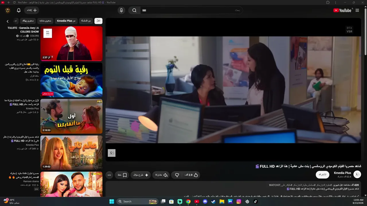
Task: Click the Ramses drama channel name
Action: pyautogui.click(x=31, y=181)
